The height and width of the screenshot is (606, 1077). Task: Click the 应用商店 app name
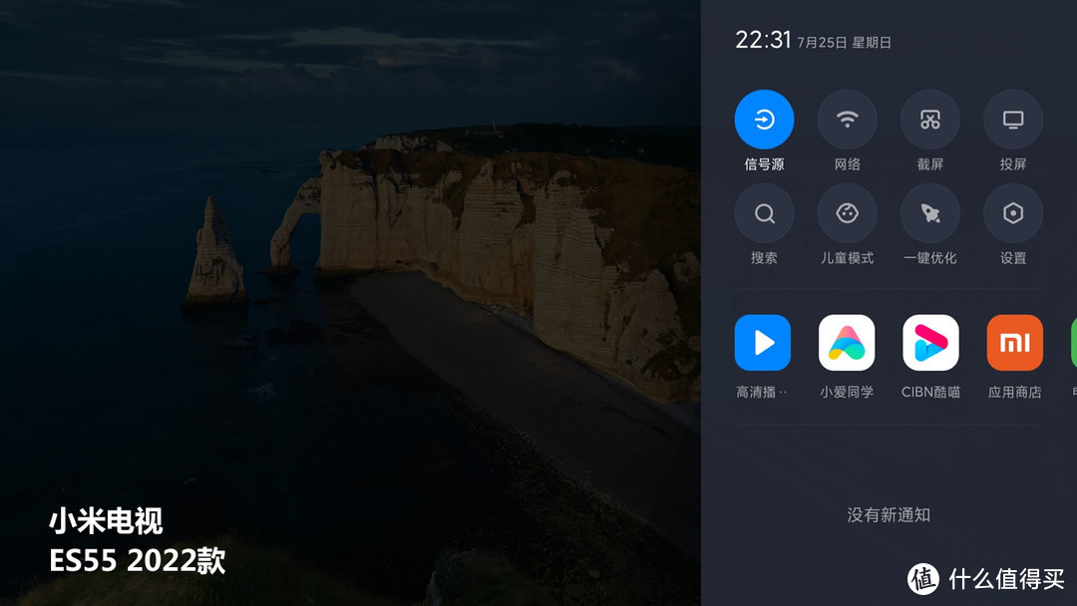click(x=1014, y=392)
